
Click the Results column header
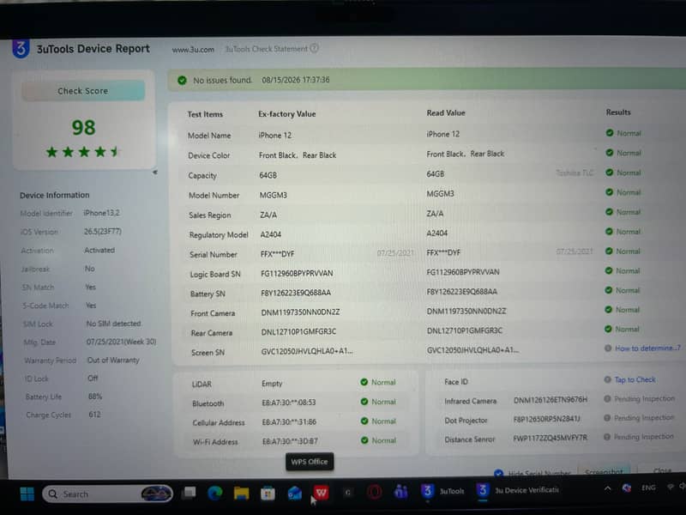(x=618, y=112)
